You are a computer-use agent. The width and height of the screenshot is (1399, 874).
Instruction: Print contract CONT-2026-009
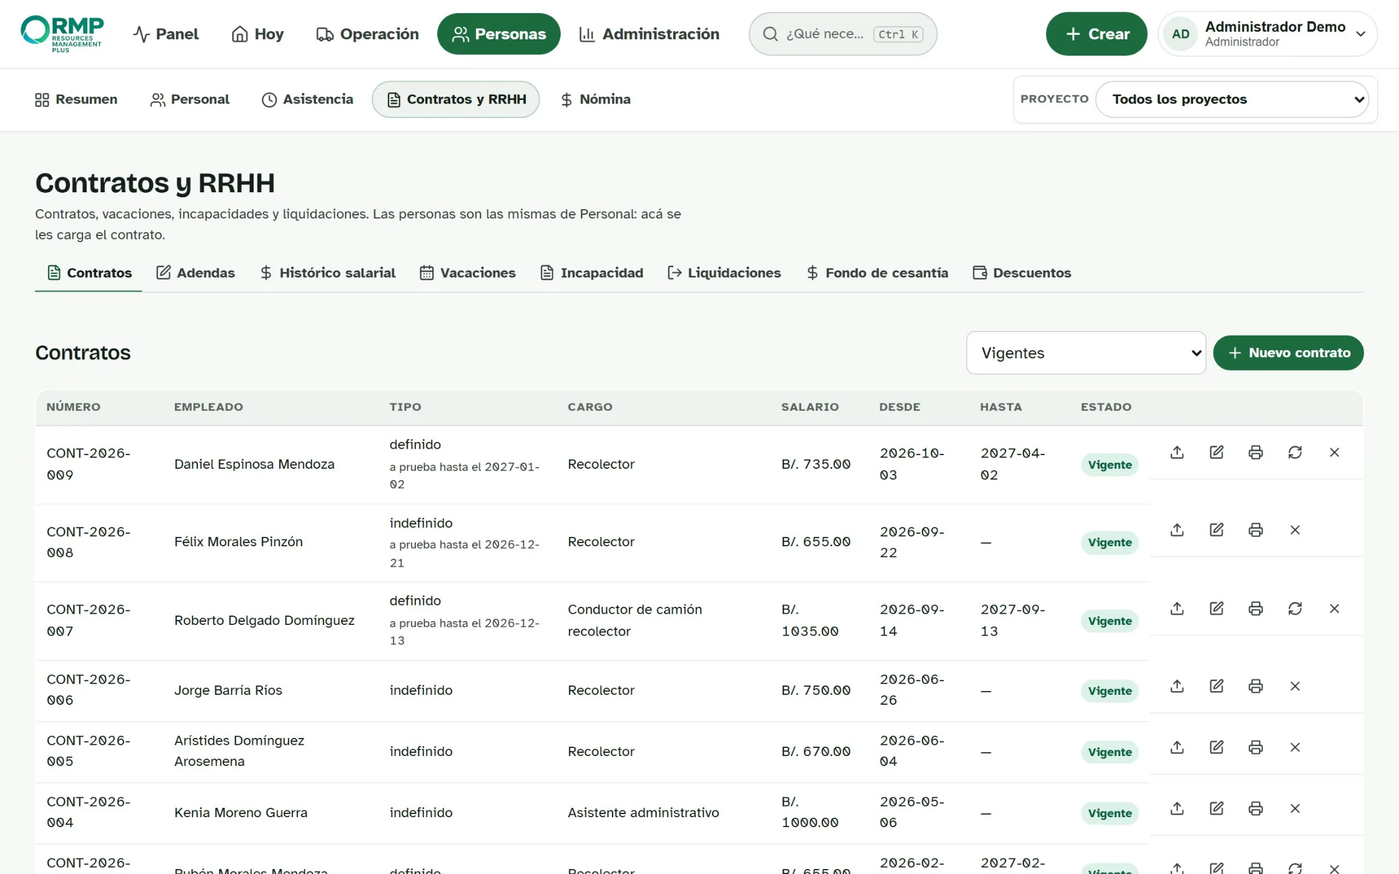point(1256,453)
